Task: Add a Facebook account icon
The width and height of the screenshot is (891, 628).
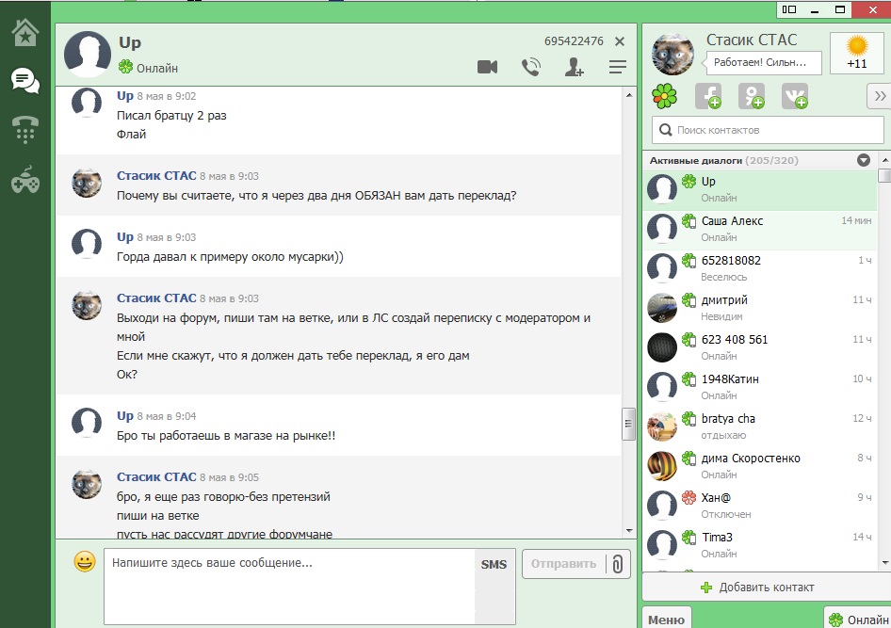Action: point(708,96)
